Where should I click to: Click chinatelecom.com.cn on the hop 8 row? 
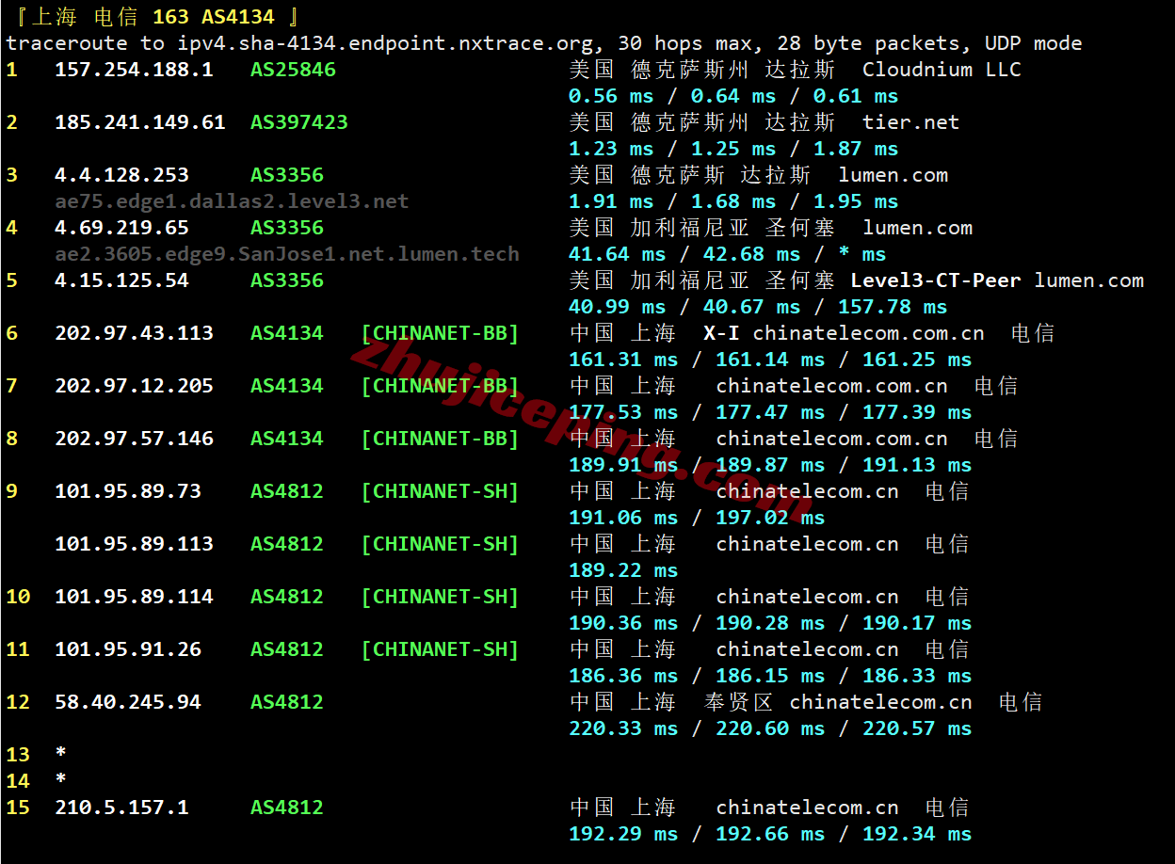click(x=831, y=439)
